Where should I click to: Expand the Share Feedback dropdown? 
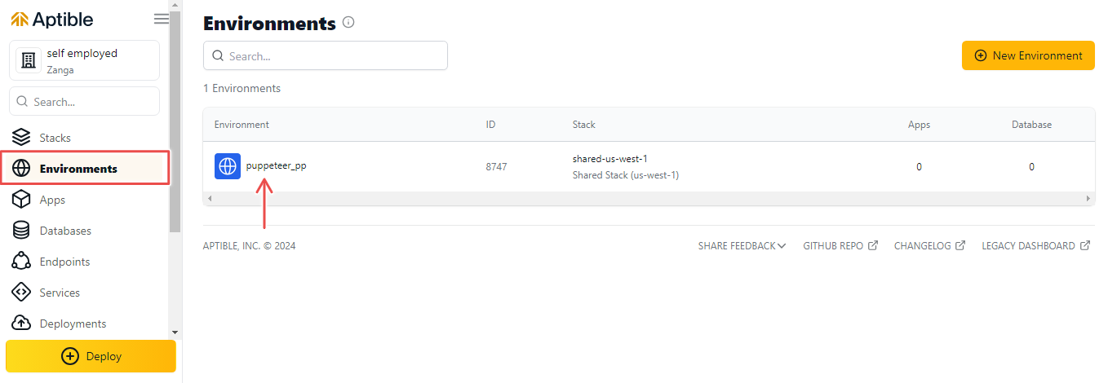tap(742, 245)
